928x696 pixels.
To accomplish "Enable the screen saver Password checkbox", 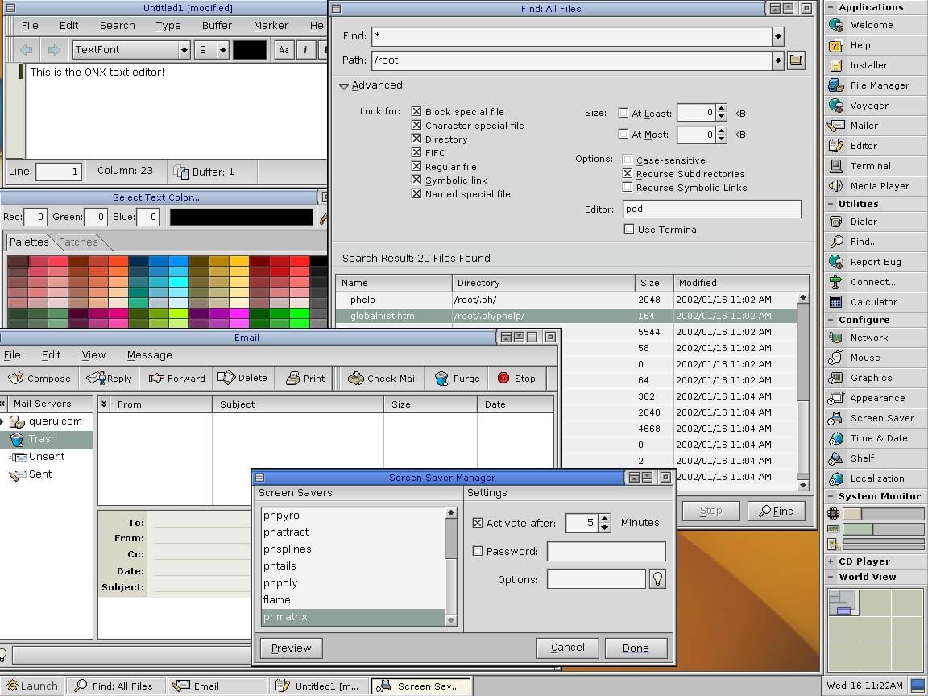I will point(478,552).
